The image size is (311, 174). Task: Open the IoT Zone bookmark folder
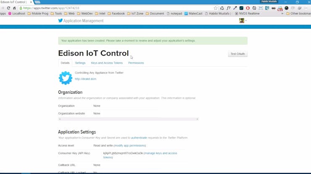coord(135,14)
